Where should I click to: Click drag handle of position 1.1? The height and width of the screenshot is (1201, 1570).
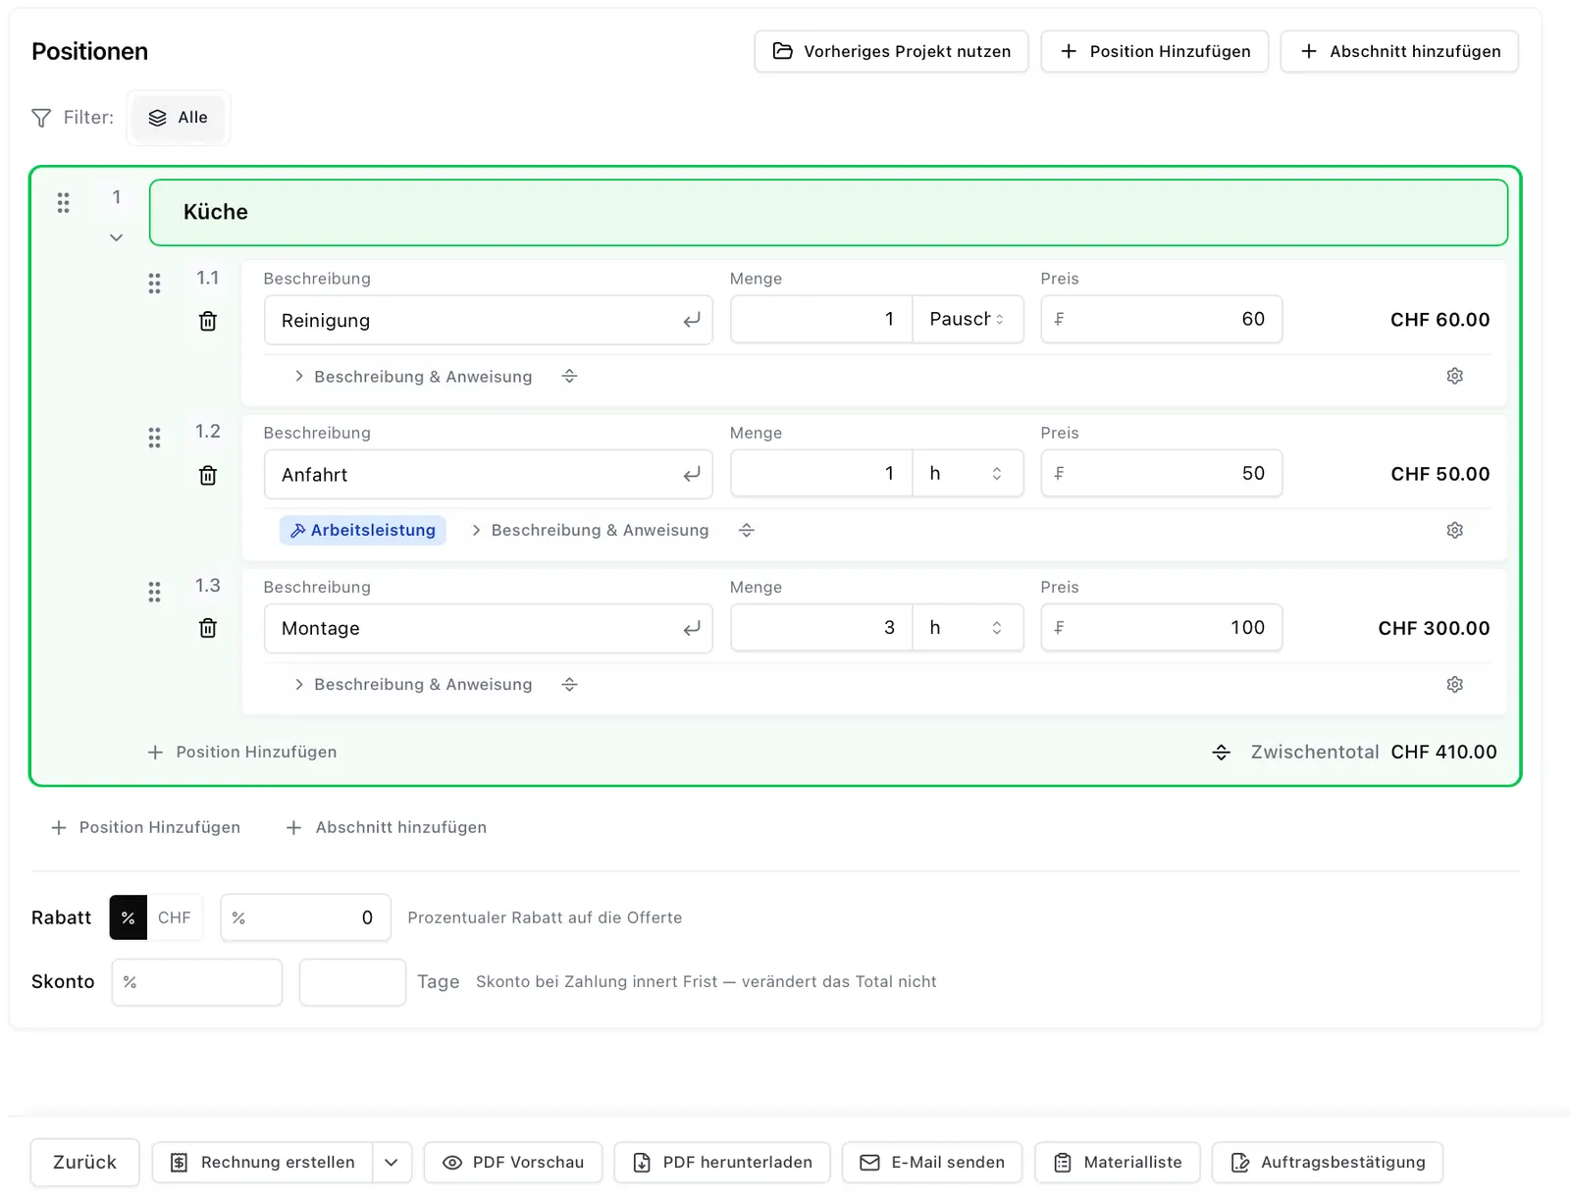[154, 284]
